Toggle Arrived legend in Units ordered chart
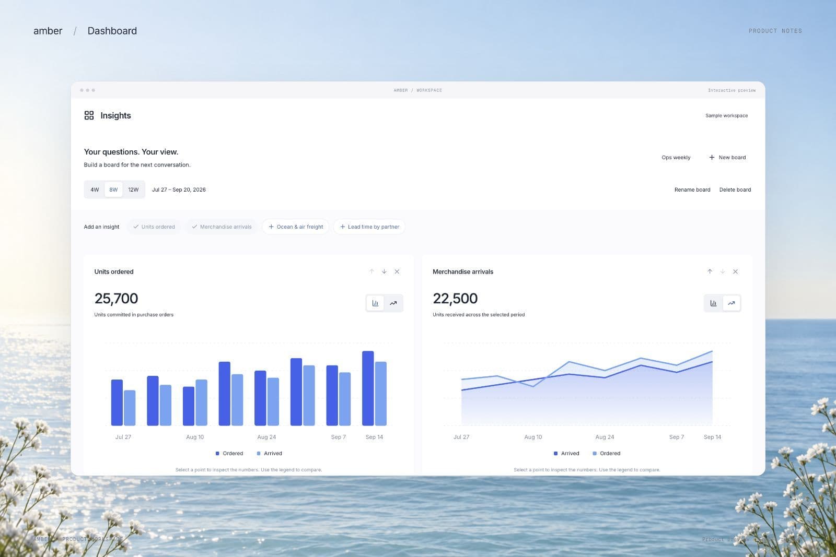Viewport: 836px width, 557px height. tap(269, 453)
